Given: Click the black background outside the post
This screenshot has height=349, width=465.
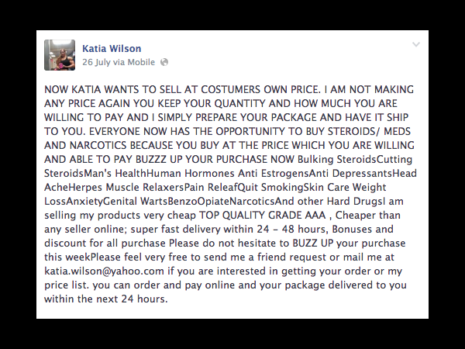Looking at the screenshot, I should point(232,15).
